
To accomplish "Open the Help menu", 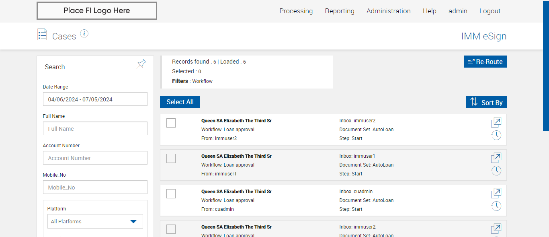I will (430, 11).
